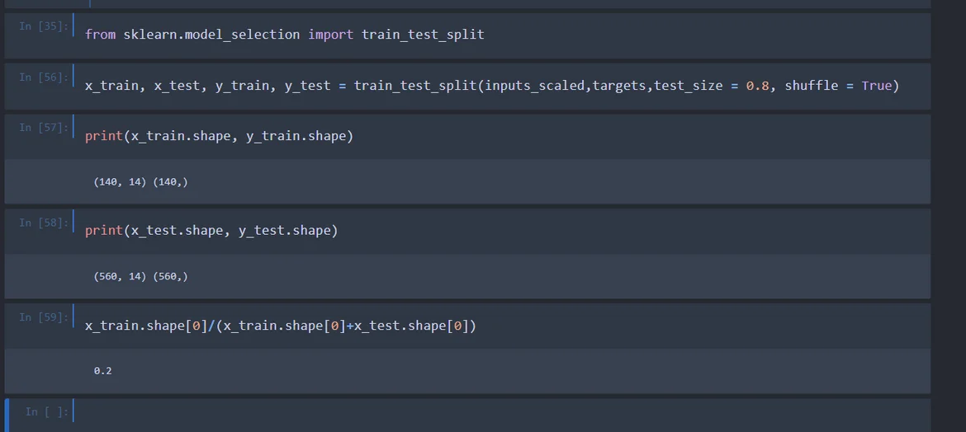Select cell via In [56] prompt
The height and width of the screenshot is (432, 966).
(44, 77)
